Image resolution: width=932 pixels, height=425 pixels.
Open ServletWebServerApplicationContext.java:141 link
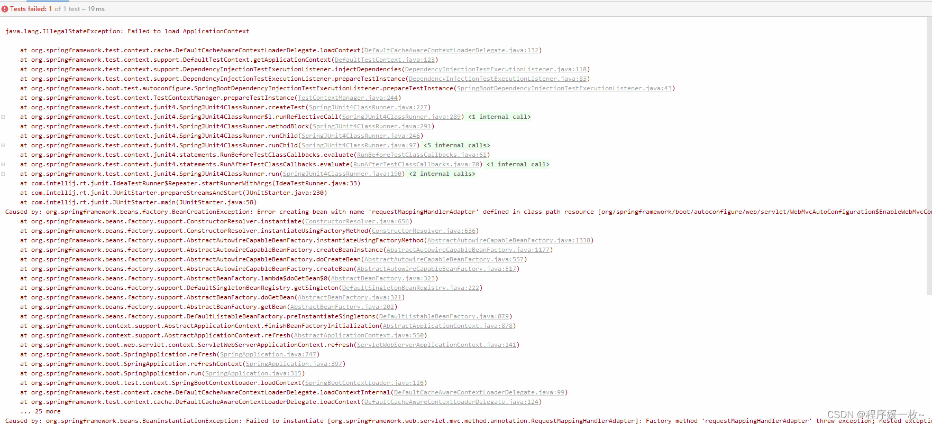click(x=436, y=345)
